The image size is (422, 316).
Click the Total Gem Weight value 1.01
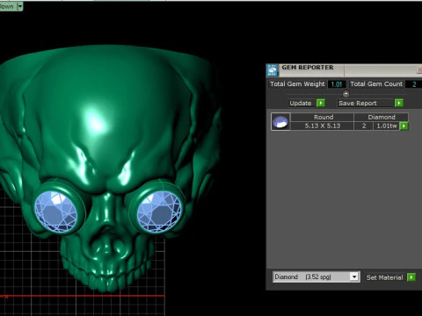pos(337,84)
